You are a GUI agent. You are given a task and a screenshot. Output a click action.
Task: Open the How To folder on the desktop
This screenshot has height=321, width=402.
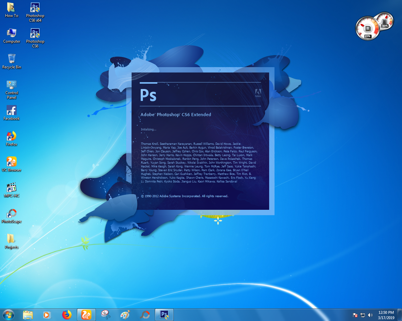(11, 10)
